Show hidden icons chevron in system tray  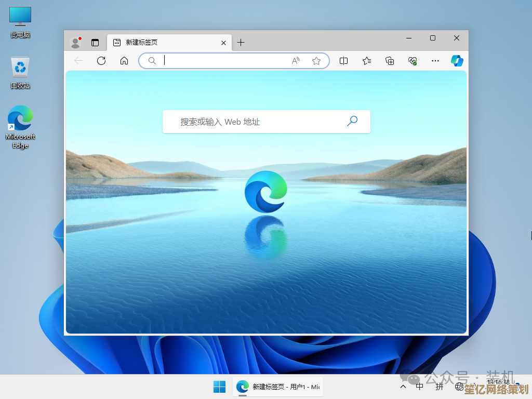pos(403,387)
